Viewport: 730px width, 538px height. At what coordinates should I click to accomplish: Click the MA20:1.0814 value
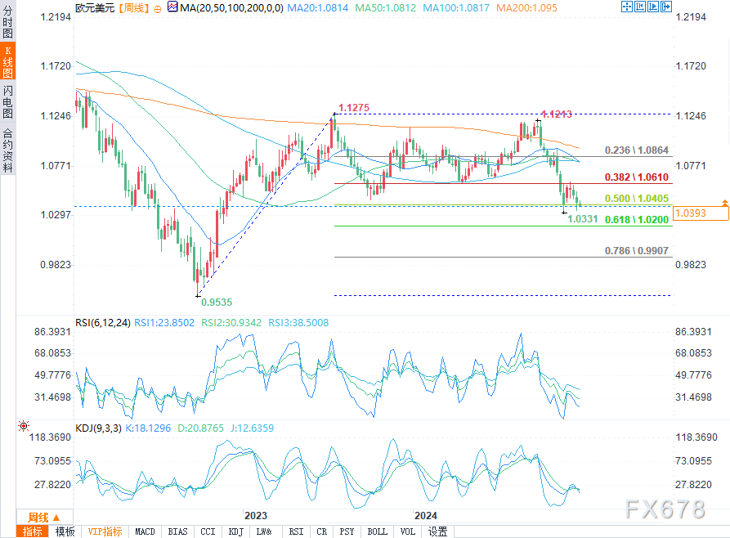pos(318,8)
